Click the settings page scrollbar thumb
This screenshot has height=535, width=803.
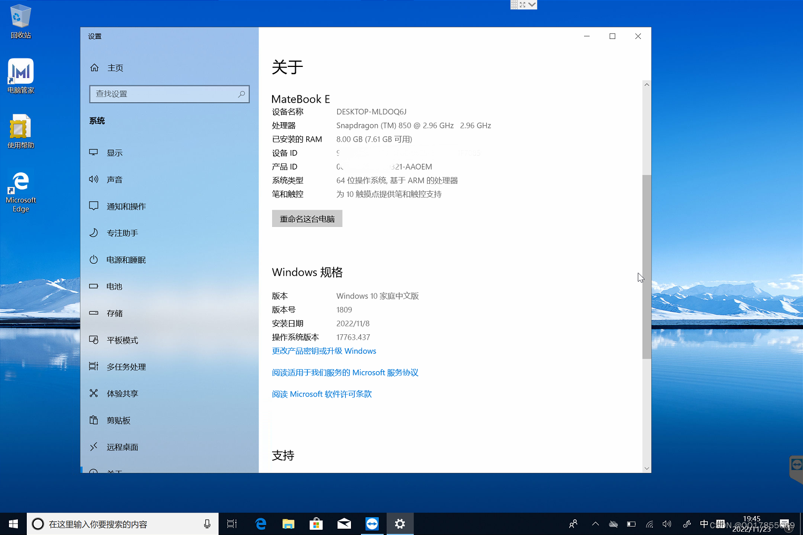(x=647, y=266)
